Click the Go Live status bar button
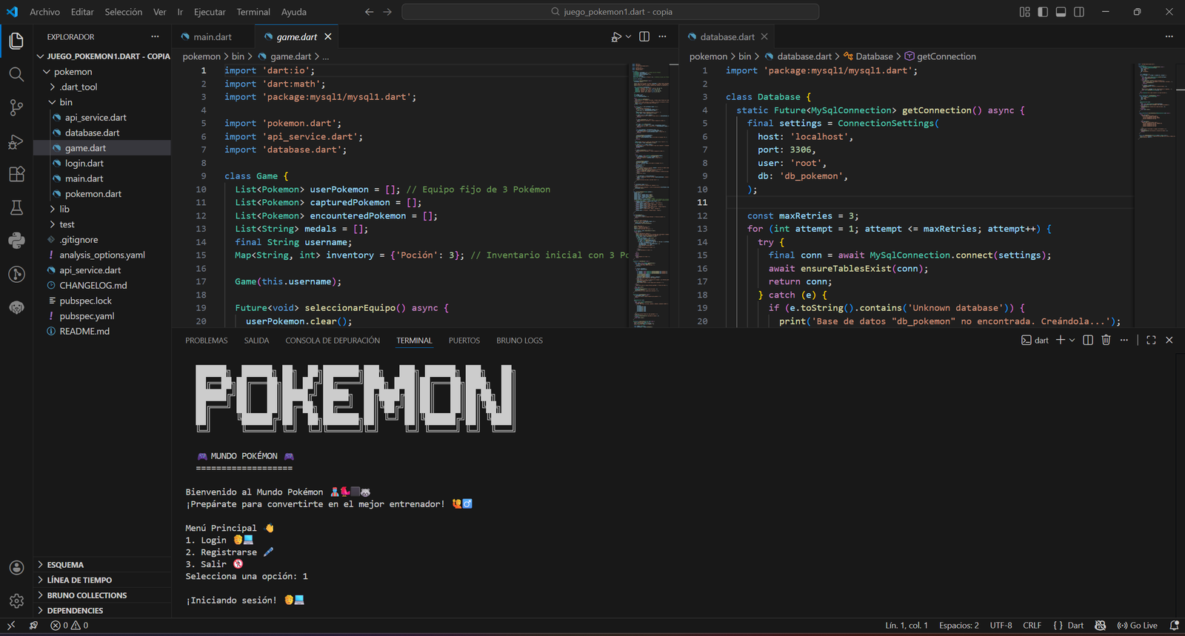 (1138, 626)
